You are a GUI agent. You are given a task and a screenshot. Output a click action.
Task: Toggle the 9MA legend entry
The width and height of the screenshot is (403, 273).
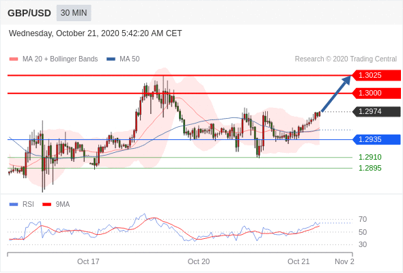56,205
